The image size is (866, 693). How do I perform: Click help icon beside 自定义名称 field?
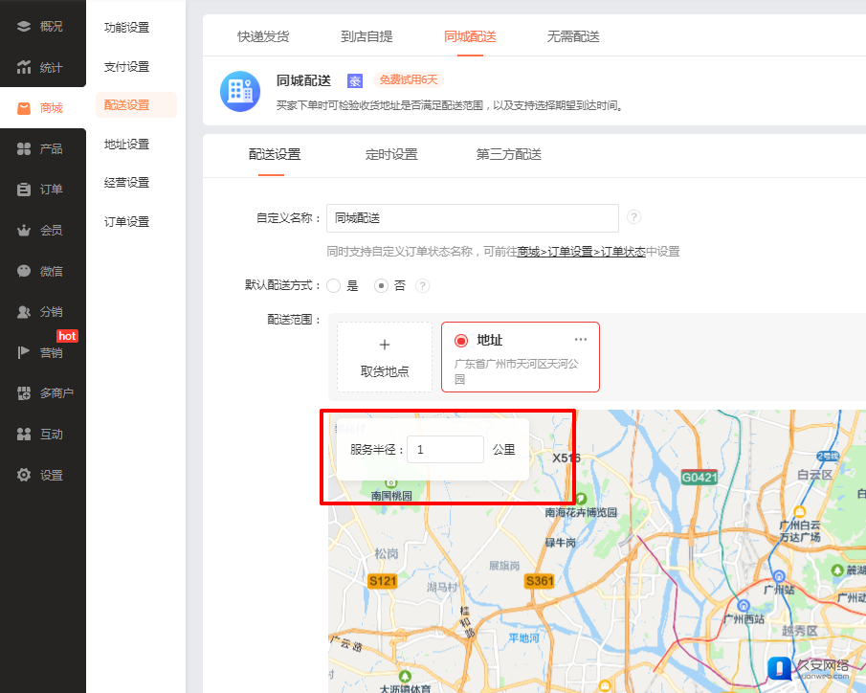click(633, 217)
